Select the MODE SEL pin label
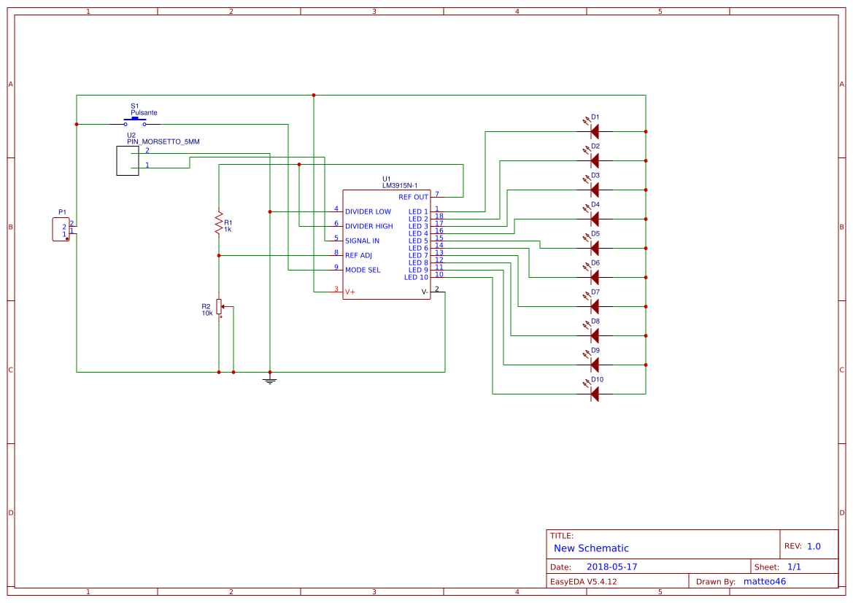 click(x=363, y=270)
